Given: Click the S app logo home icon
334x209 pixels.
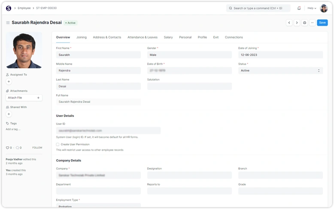Looking at the screenshot, I should click(9, 8).
